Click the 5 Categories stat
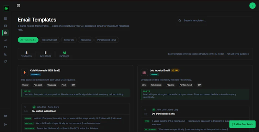This screenshot has height=132, width=259. point(45,54)
